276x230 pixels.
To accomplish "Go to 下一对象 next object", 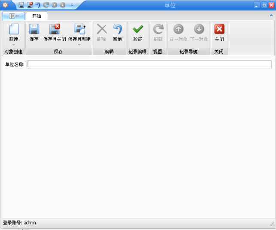I will pyautogui.click(x=199, y=33).
